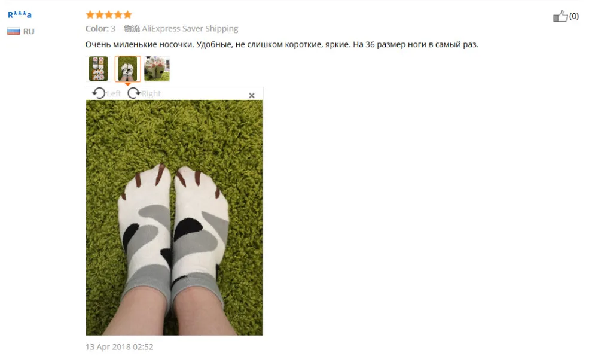Click the review date 13 Apr 2018
This screenshot has height=356, width=598.
pos(120,347)
